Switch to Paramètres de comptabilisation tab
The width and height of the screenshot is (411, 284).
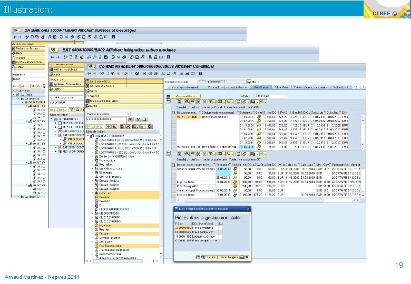pyautogui.click(x=228, y=87)
